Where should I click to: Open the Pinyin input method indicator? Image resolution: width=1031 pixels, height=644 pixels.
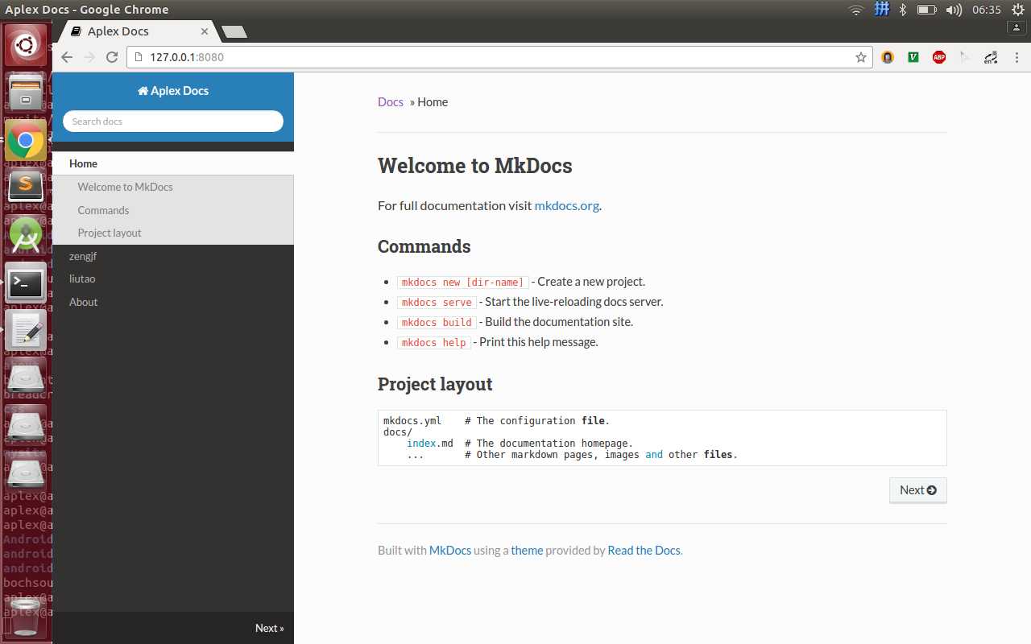coord(882,10)
